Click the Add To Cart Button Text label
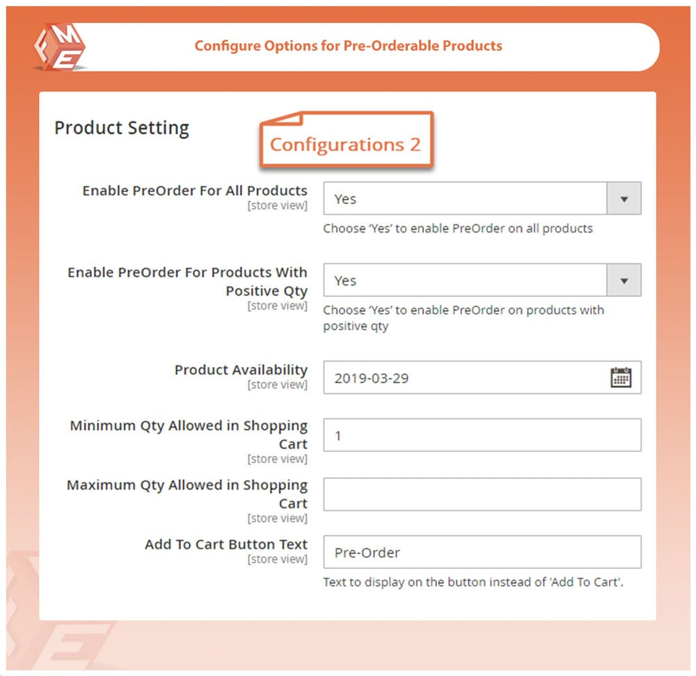 tap(226, 544)
